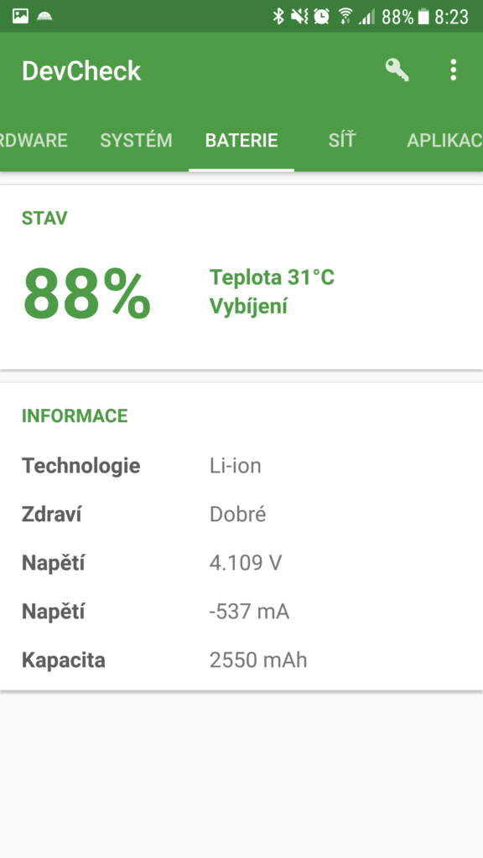Tap the alarm clock status icon

coord(322,17)
